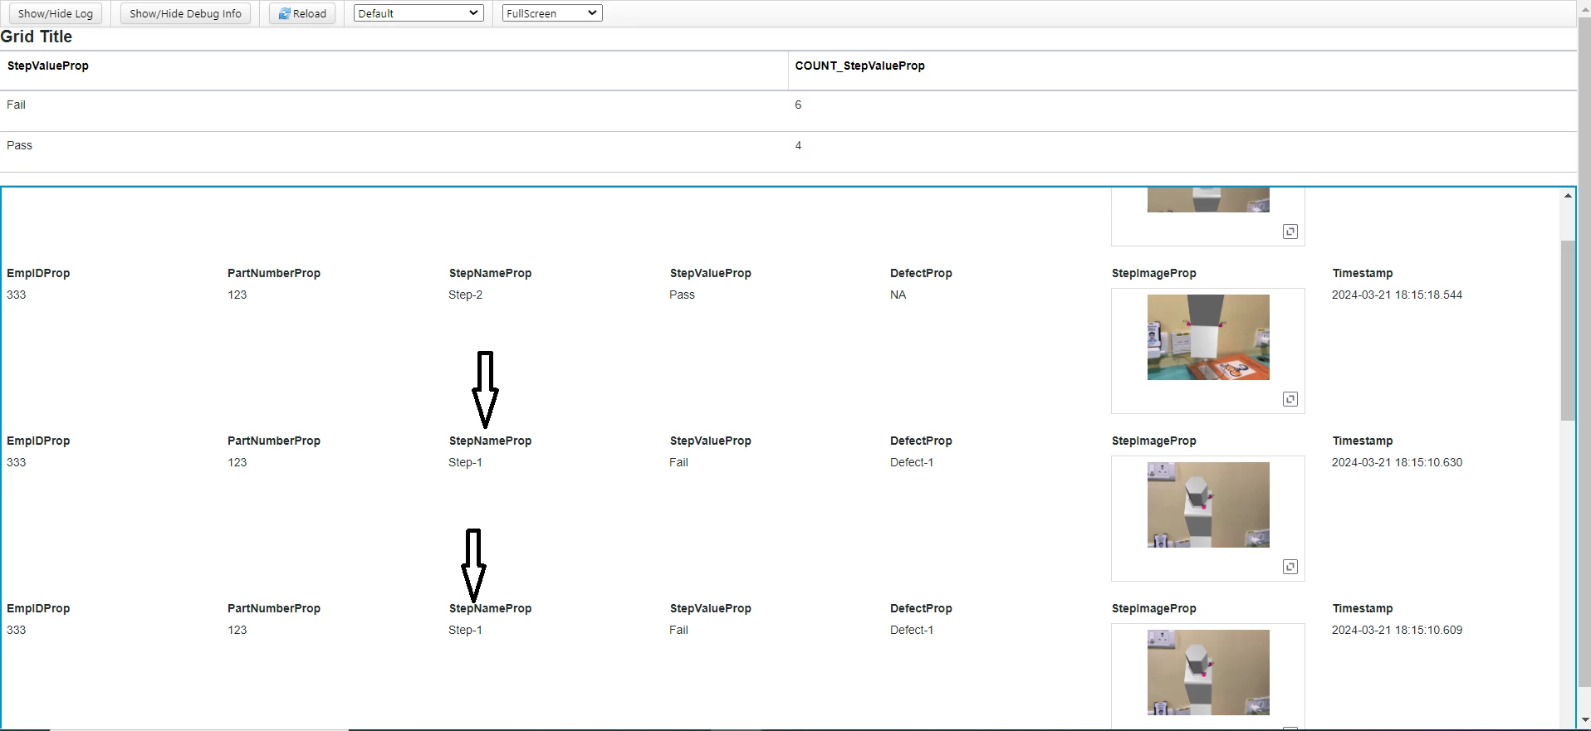Expand image icon for 18:15:10.630 record
This screenshot has width=1591, height=731.
coord(1290,567)
